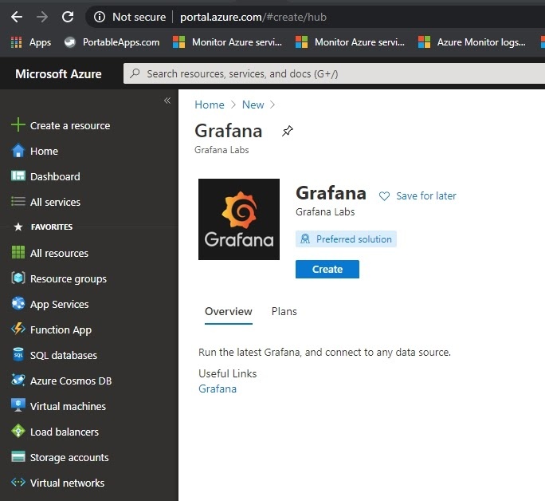Open the Virtual machines icon
Viewport: 545px width, 501px height.
click(x=18, y=405)
